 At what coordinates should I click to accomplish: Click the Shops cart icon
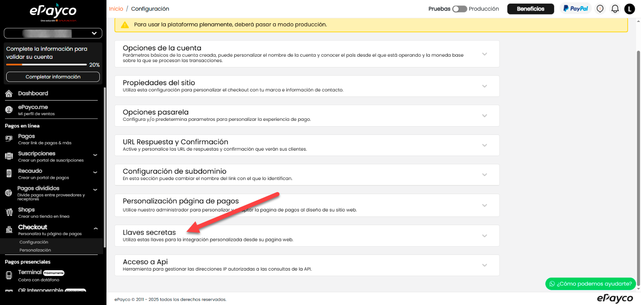tap(9, 212)
